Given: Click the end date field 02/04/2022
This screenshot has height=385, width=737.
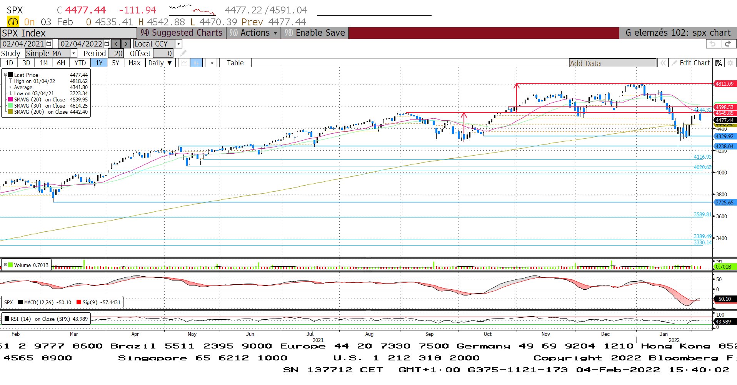Looking at the screenshot, I should (x=81, y=44).
